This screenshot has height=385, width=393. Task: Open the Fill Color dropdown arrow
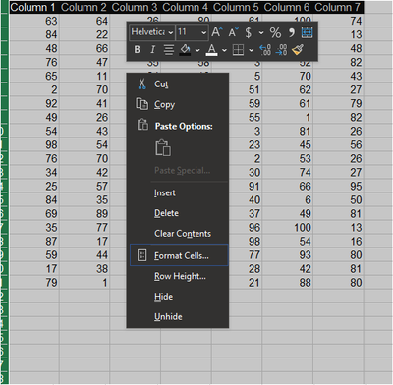197,50
